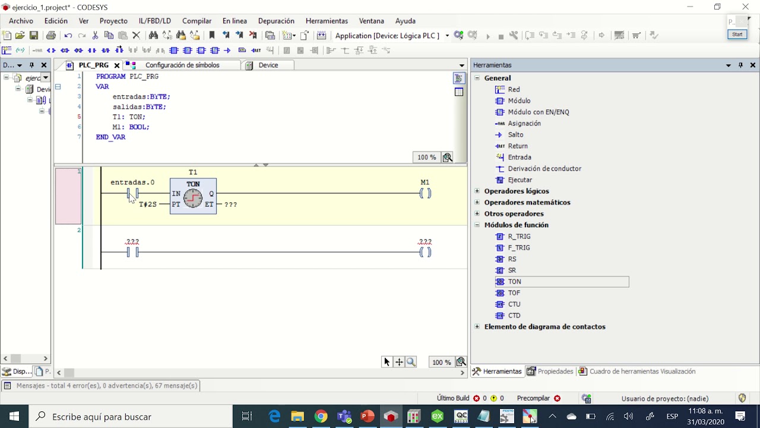Image resolution: width=760 pixels, height=428 pixels.
Task: Expand Operadores matemáticos category
Action: [477, 203]
